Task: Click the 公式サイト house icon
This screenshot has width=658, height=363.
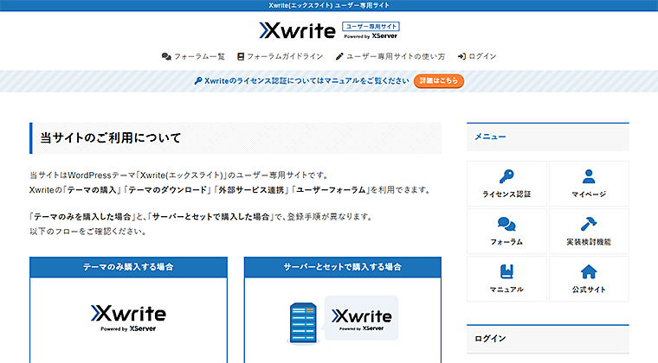Action: [589, 271]
